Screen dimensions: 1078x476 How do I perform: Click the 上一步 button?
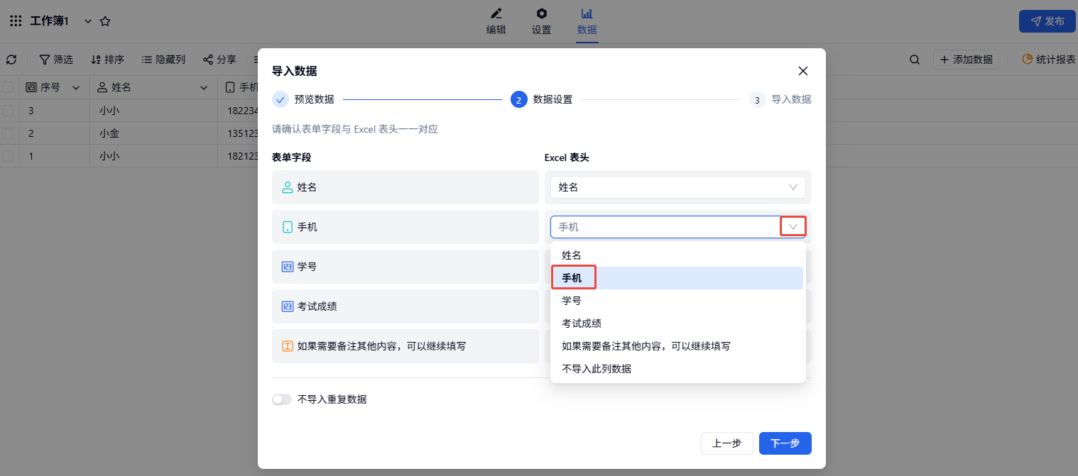(726, 443)
